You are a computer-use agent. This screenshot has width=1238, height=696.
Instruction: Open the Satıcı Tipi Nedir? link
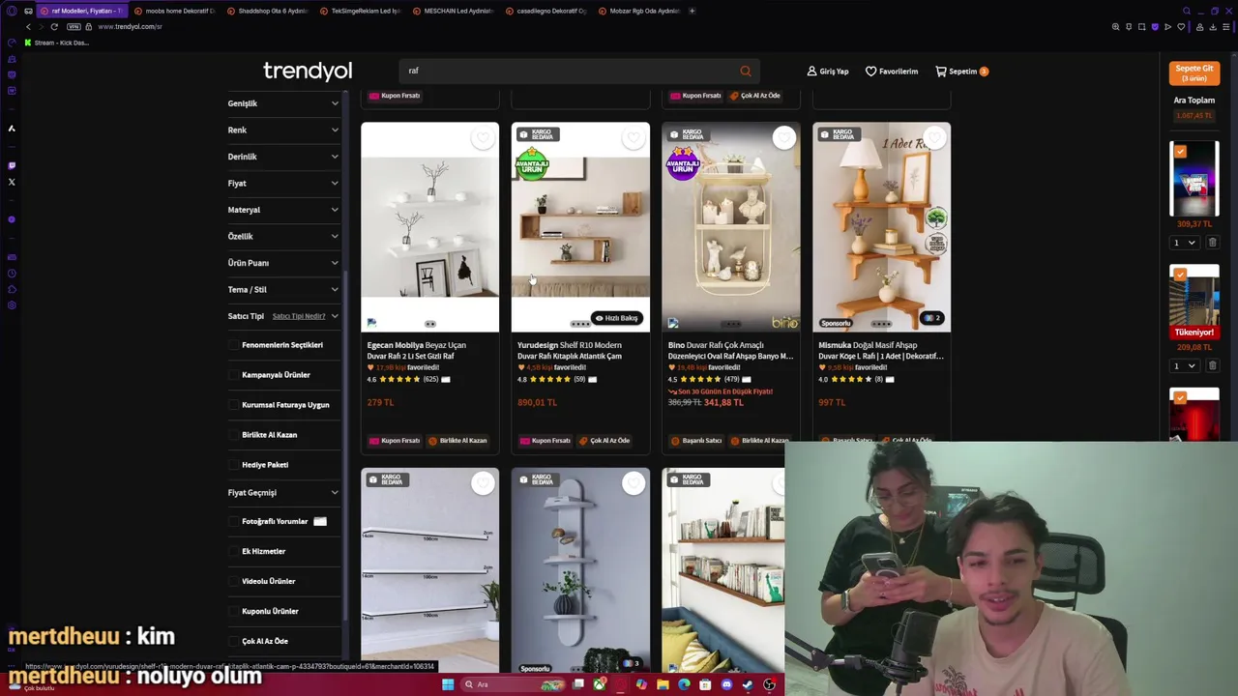299,316
